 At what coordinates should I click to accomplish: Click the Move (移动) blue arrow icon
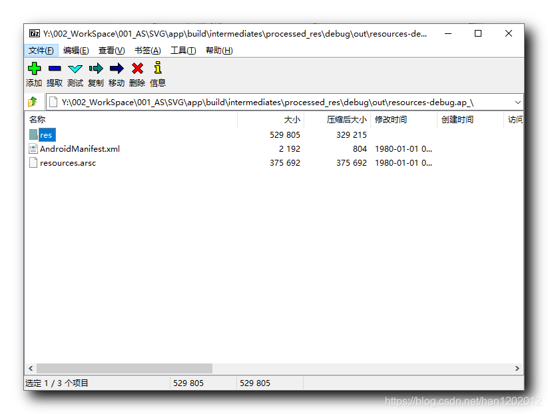[x=117, y=69]
